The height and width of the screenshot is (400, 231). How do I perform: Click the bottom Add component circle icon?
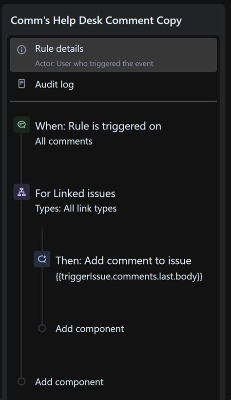(21, 381)
